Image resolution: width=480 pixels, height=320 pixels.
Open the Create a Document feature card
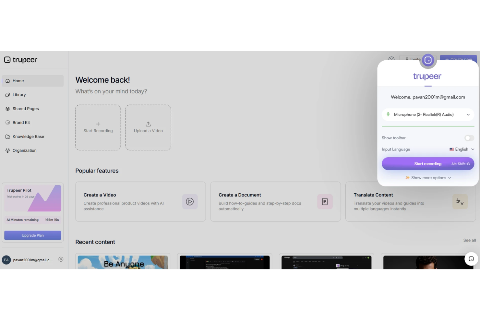(x=275, y=202)
